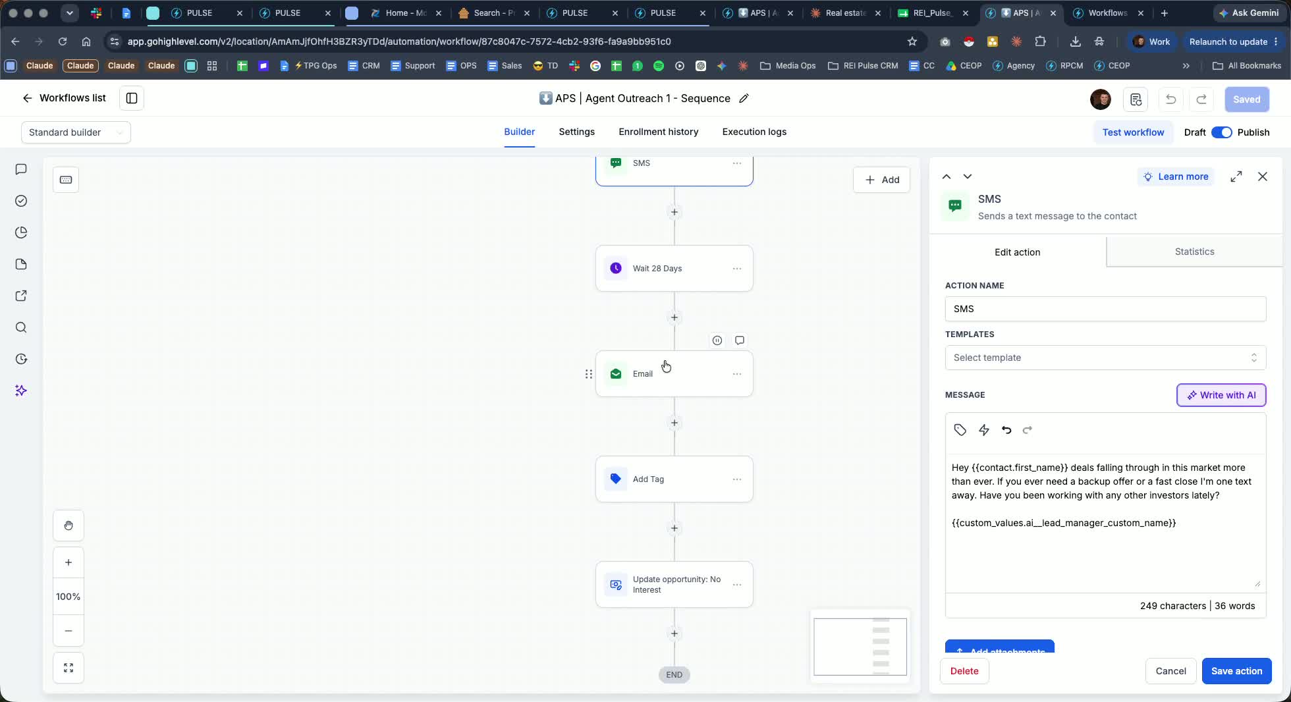Click the workflow minimap thumbnail
1291x702 pixels.
pos(860,646)
